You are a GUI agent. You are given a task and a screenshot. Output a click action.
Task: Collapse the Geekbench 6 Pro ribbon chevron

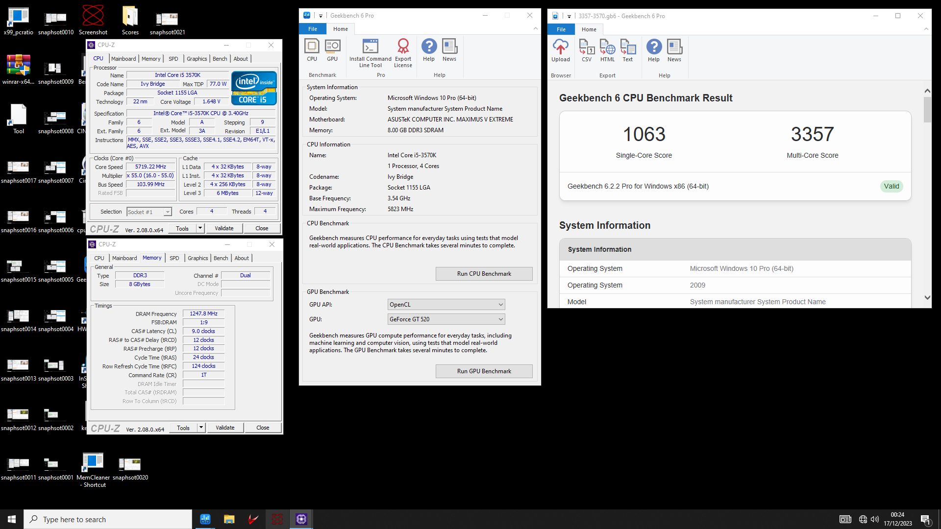click(535, 29)
